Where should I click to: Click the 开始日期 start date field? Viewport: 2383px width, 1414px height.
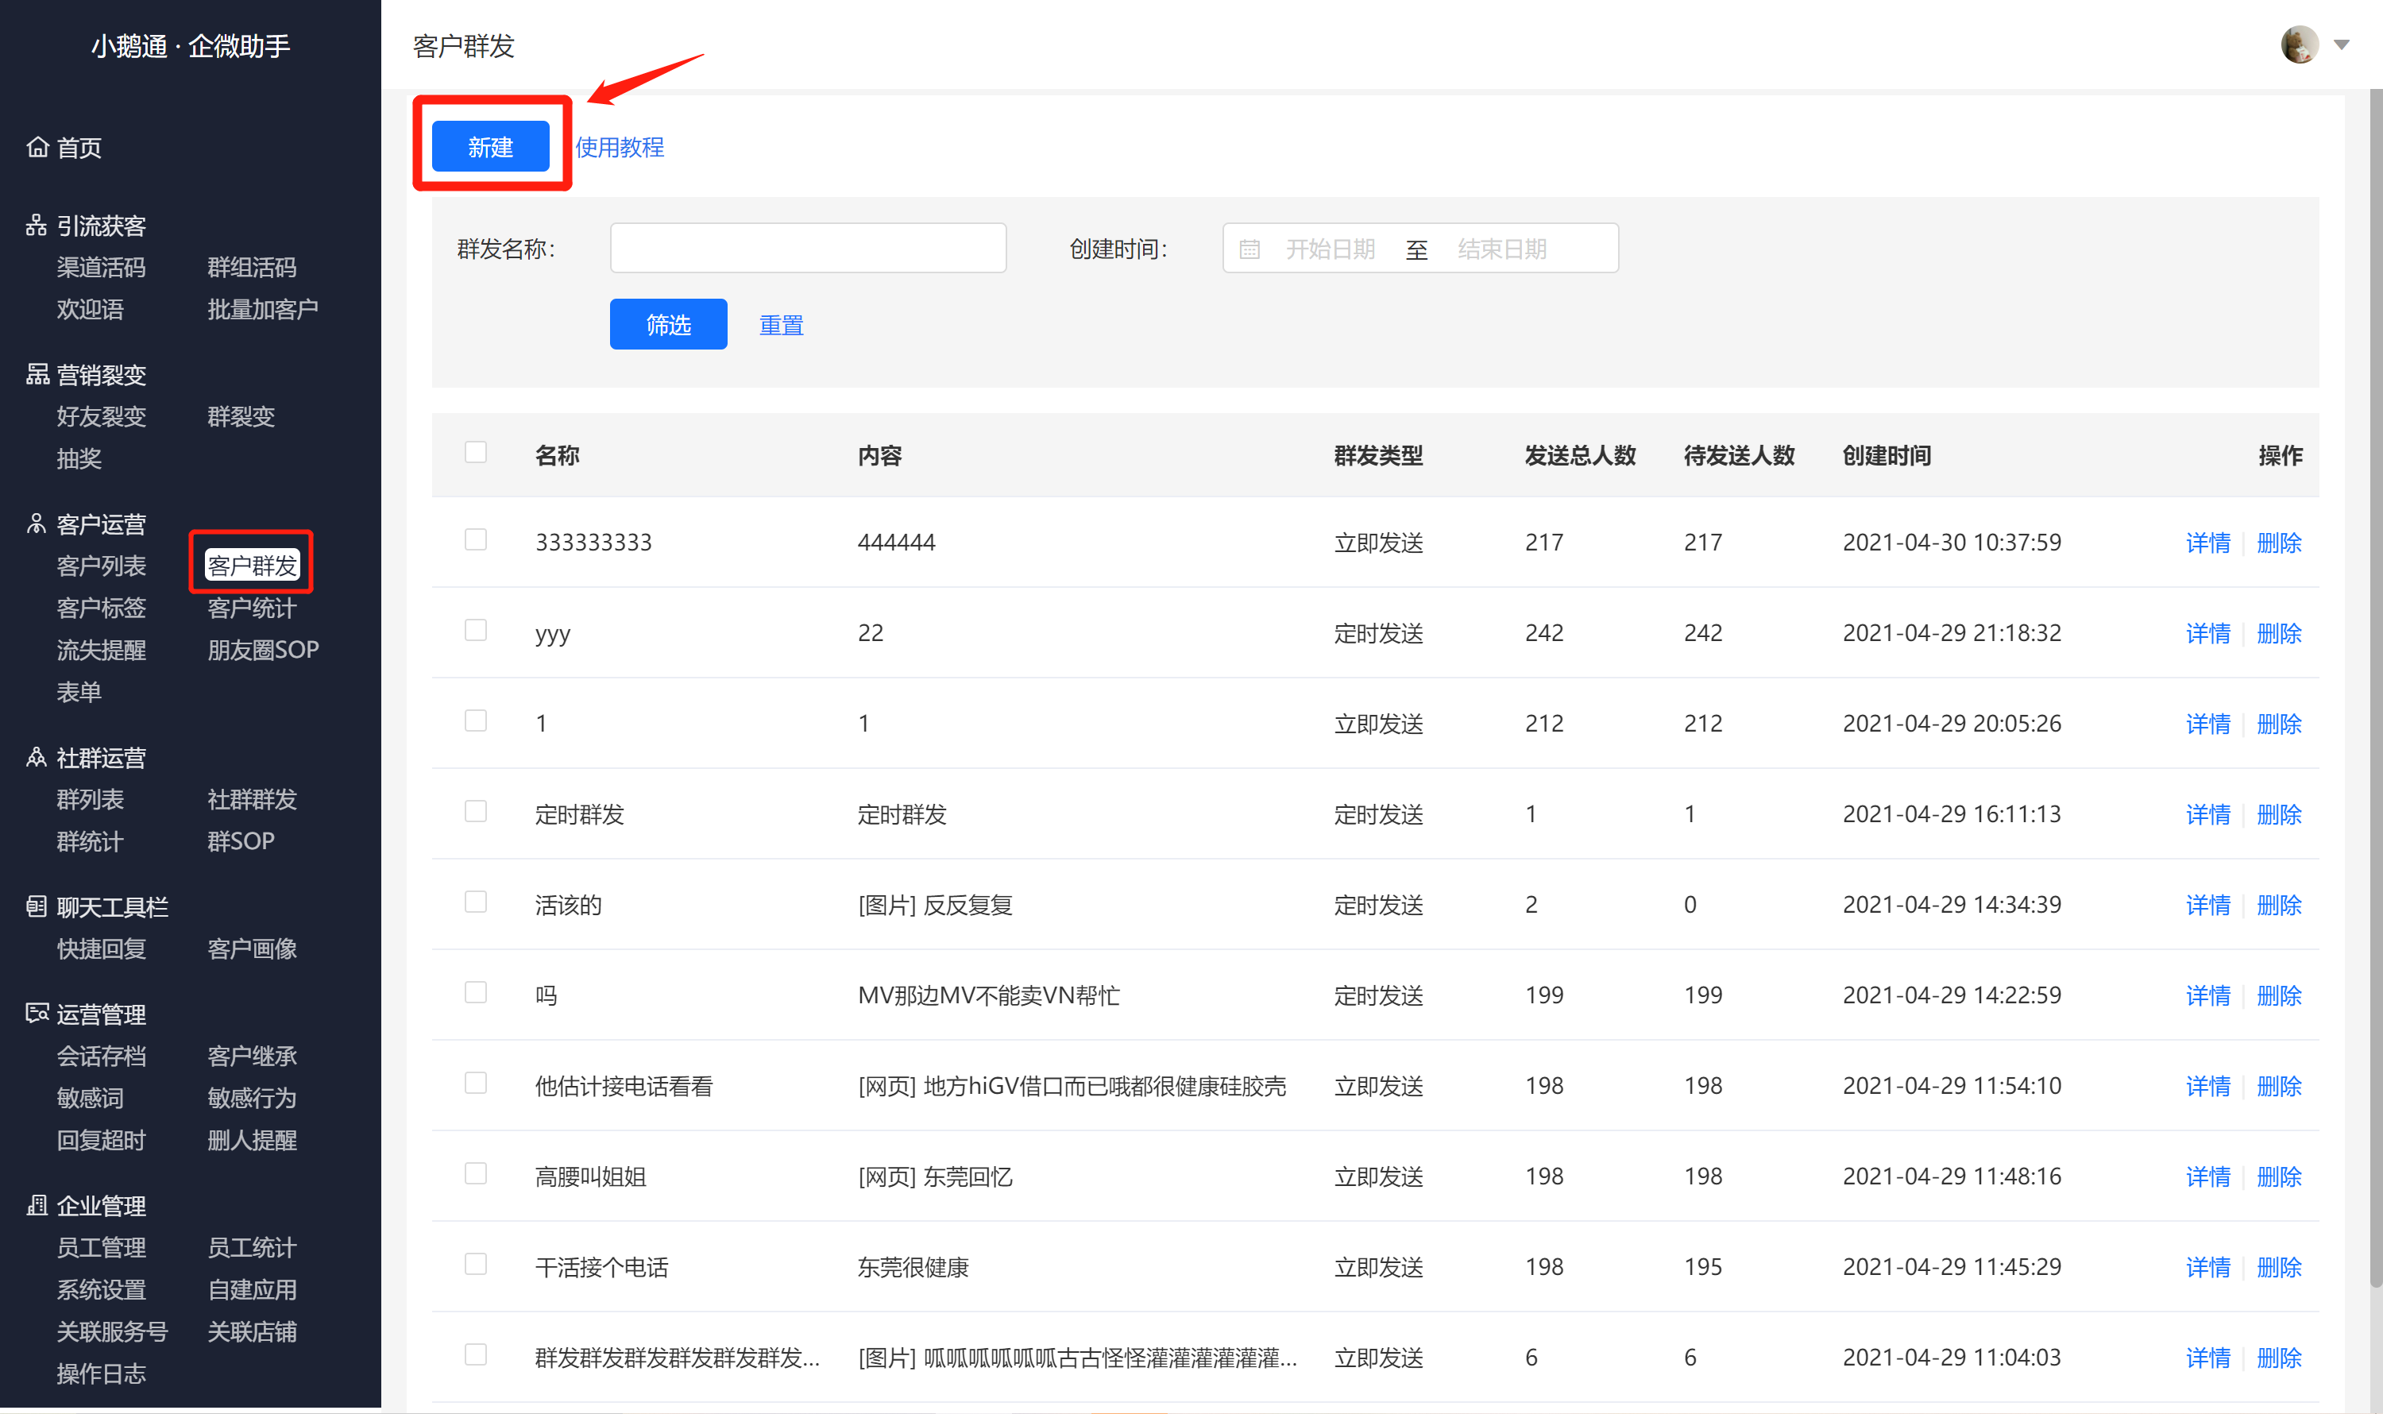pyautogui.click(x=1331, y=249)
